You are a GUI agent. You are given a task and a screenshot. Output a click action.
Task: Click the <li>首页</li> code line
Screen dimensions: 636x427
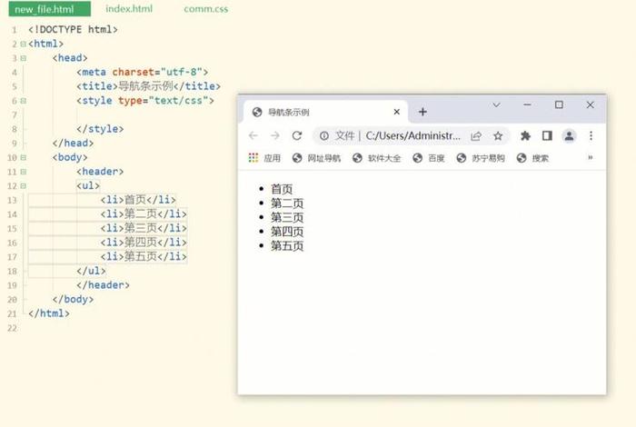(138, 200)
